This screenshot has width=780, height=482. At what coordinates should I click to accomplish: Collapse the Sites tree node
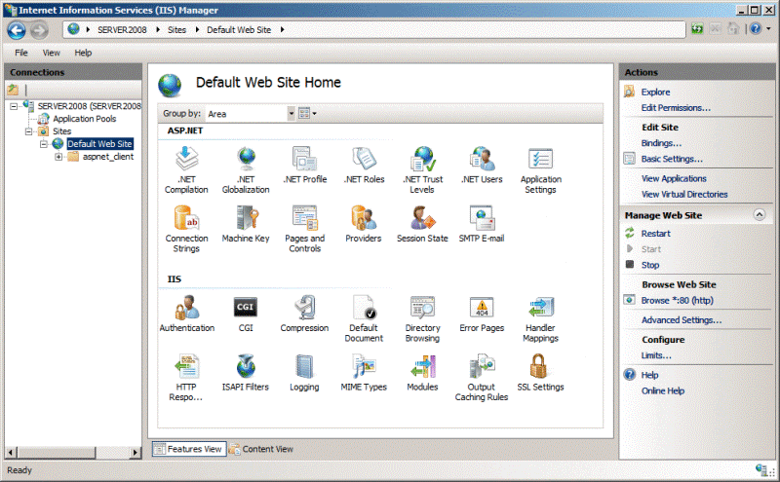point(29,131)
